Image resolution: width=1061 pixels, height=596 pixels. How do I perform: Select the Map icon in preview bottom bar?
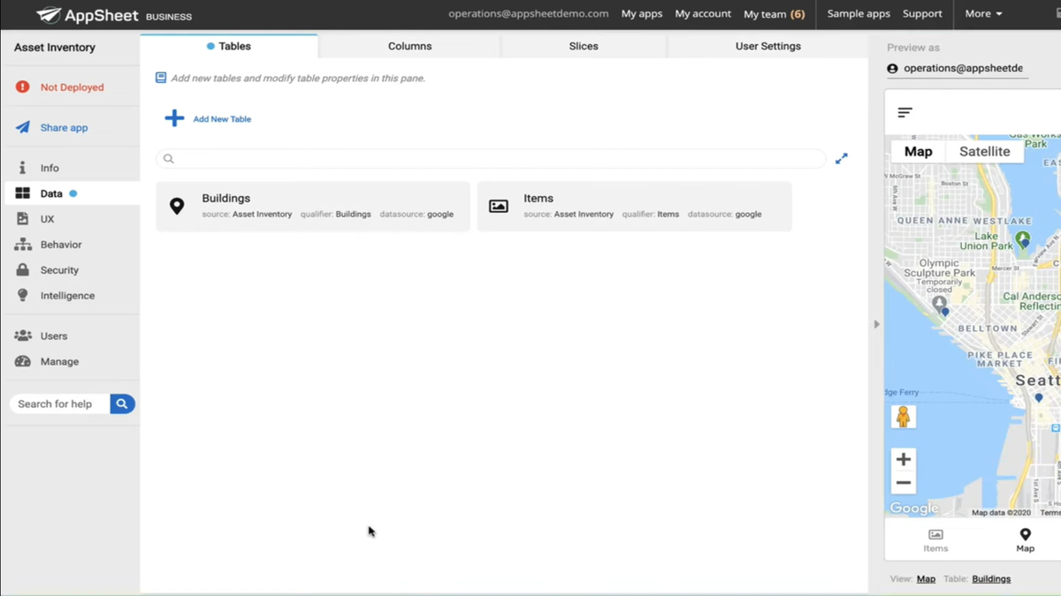1025,540
